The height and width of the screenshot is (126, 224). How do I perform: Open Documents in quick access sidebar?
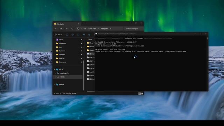click(x=62, y=62)
